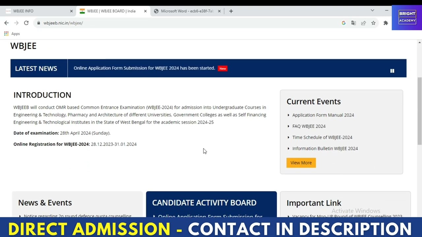Image resolution: width=422 pixels, height=237 pixels.
Task: Click the WBJEE page title
Action: coord(23,46)
